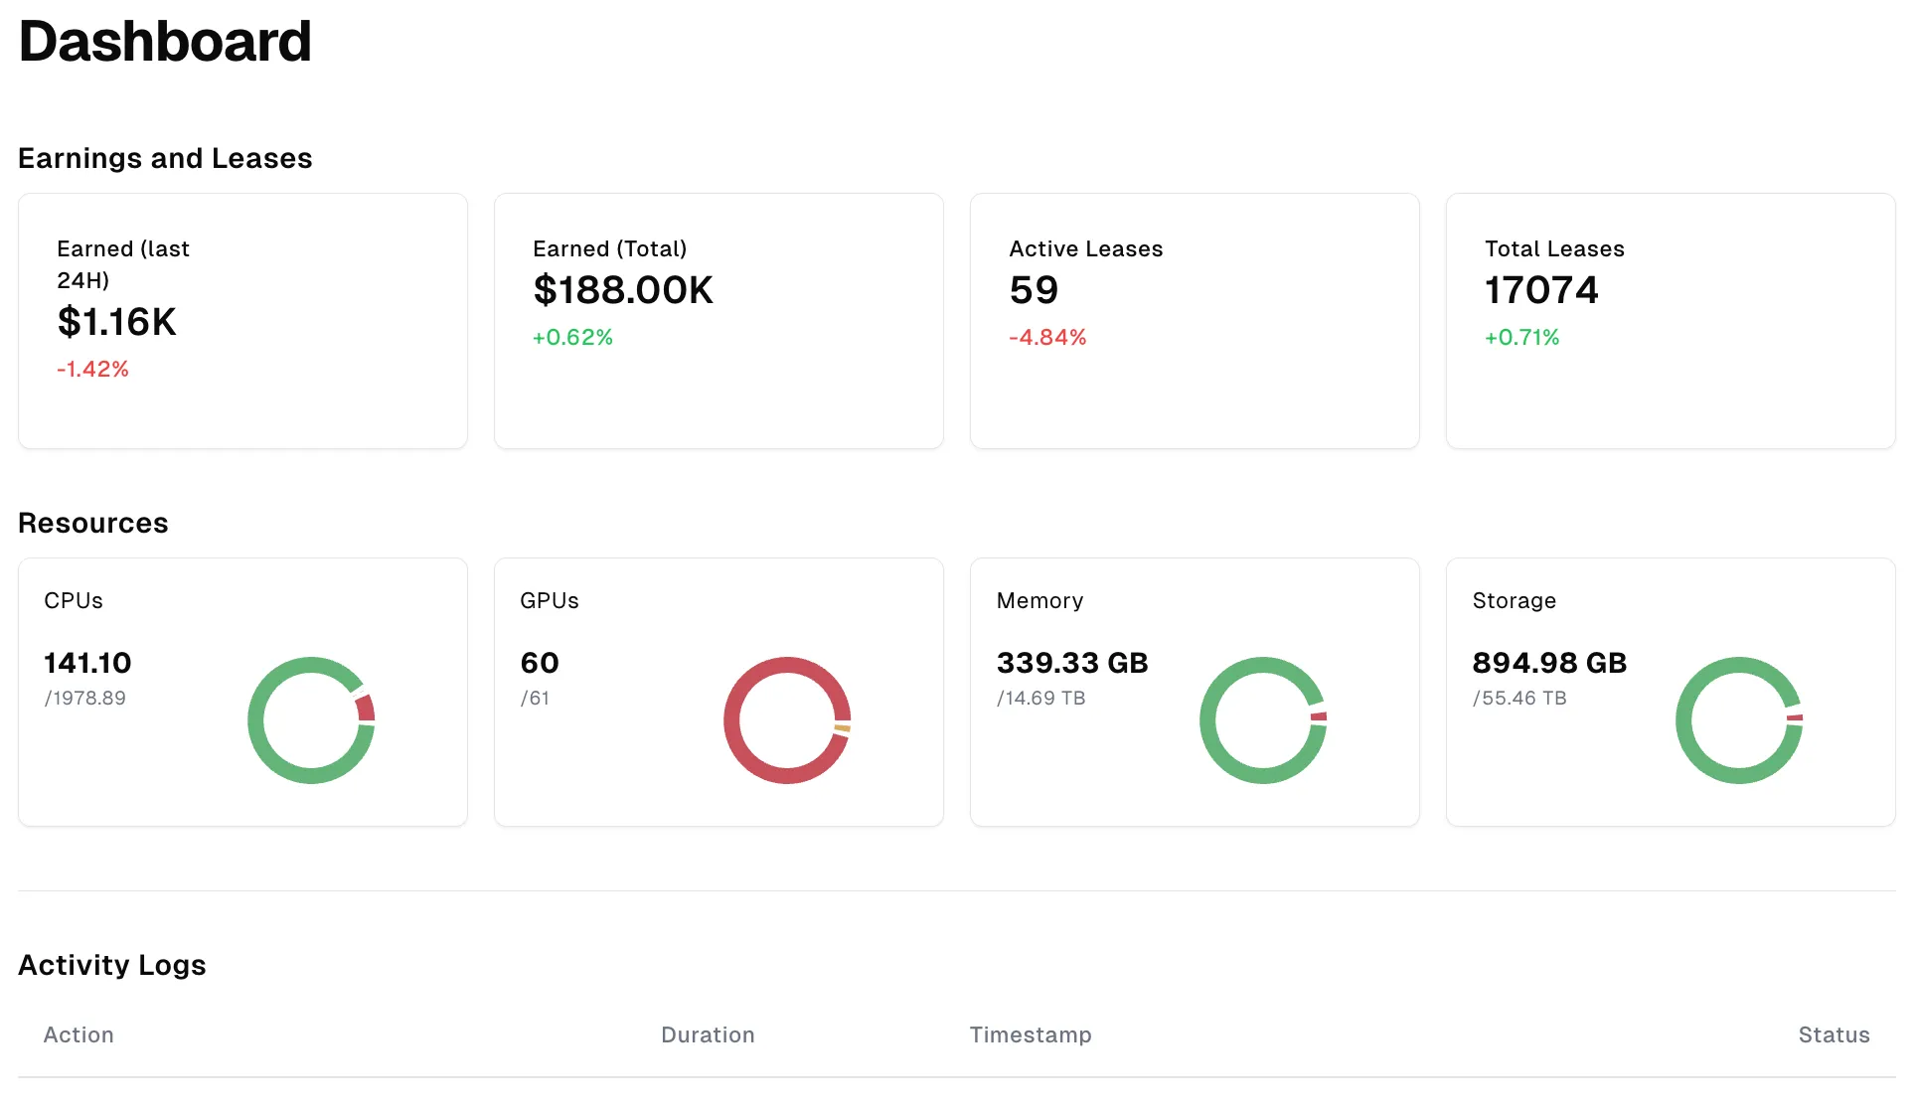Click the Timestamp column header

tap(1031, 1035)
